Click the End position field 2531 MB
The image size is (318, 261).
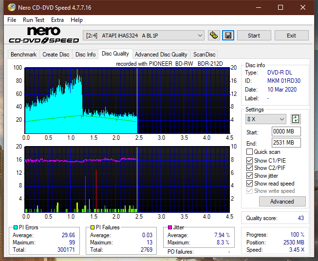click(286, 143)
